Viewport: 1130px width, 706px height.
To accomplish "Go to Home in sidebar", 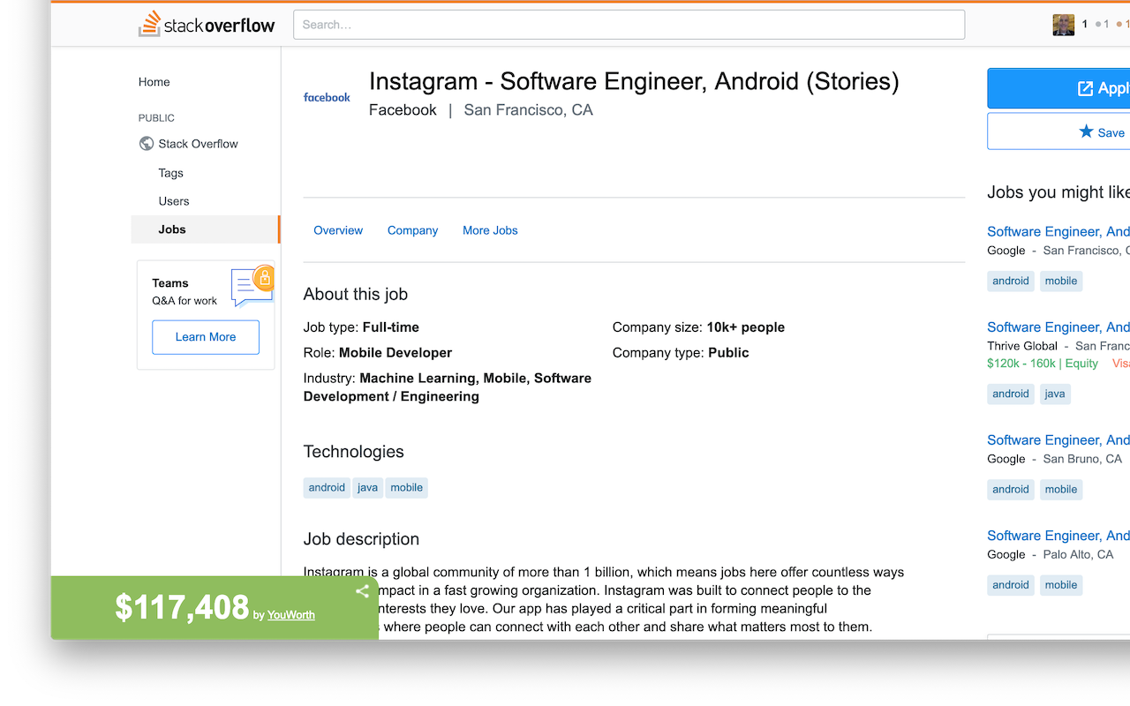I will point(154,82).
